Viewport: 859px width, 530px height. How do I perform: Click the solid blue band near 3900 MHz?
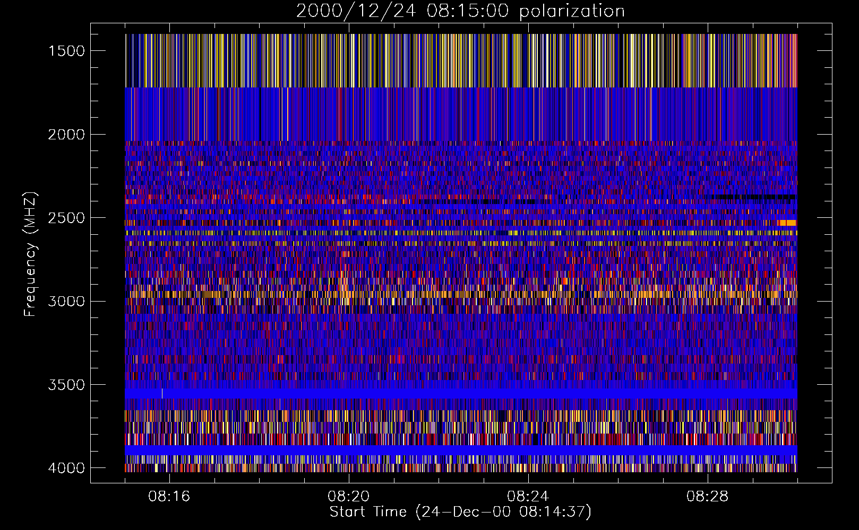click(x=461, y=450)
